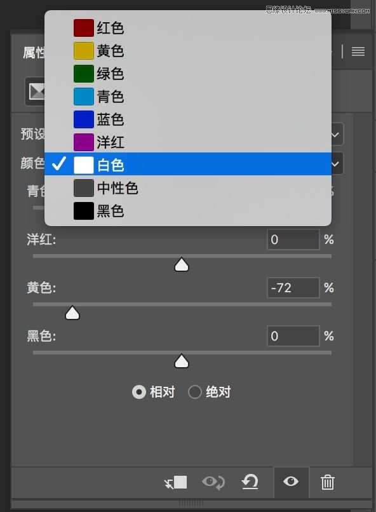Select the 相对 radio button
Image resolution: width=376 pixels, height=512 pixels.
pyautogui.click(x=140, y=392)
